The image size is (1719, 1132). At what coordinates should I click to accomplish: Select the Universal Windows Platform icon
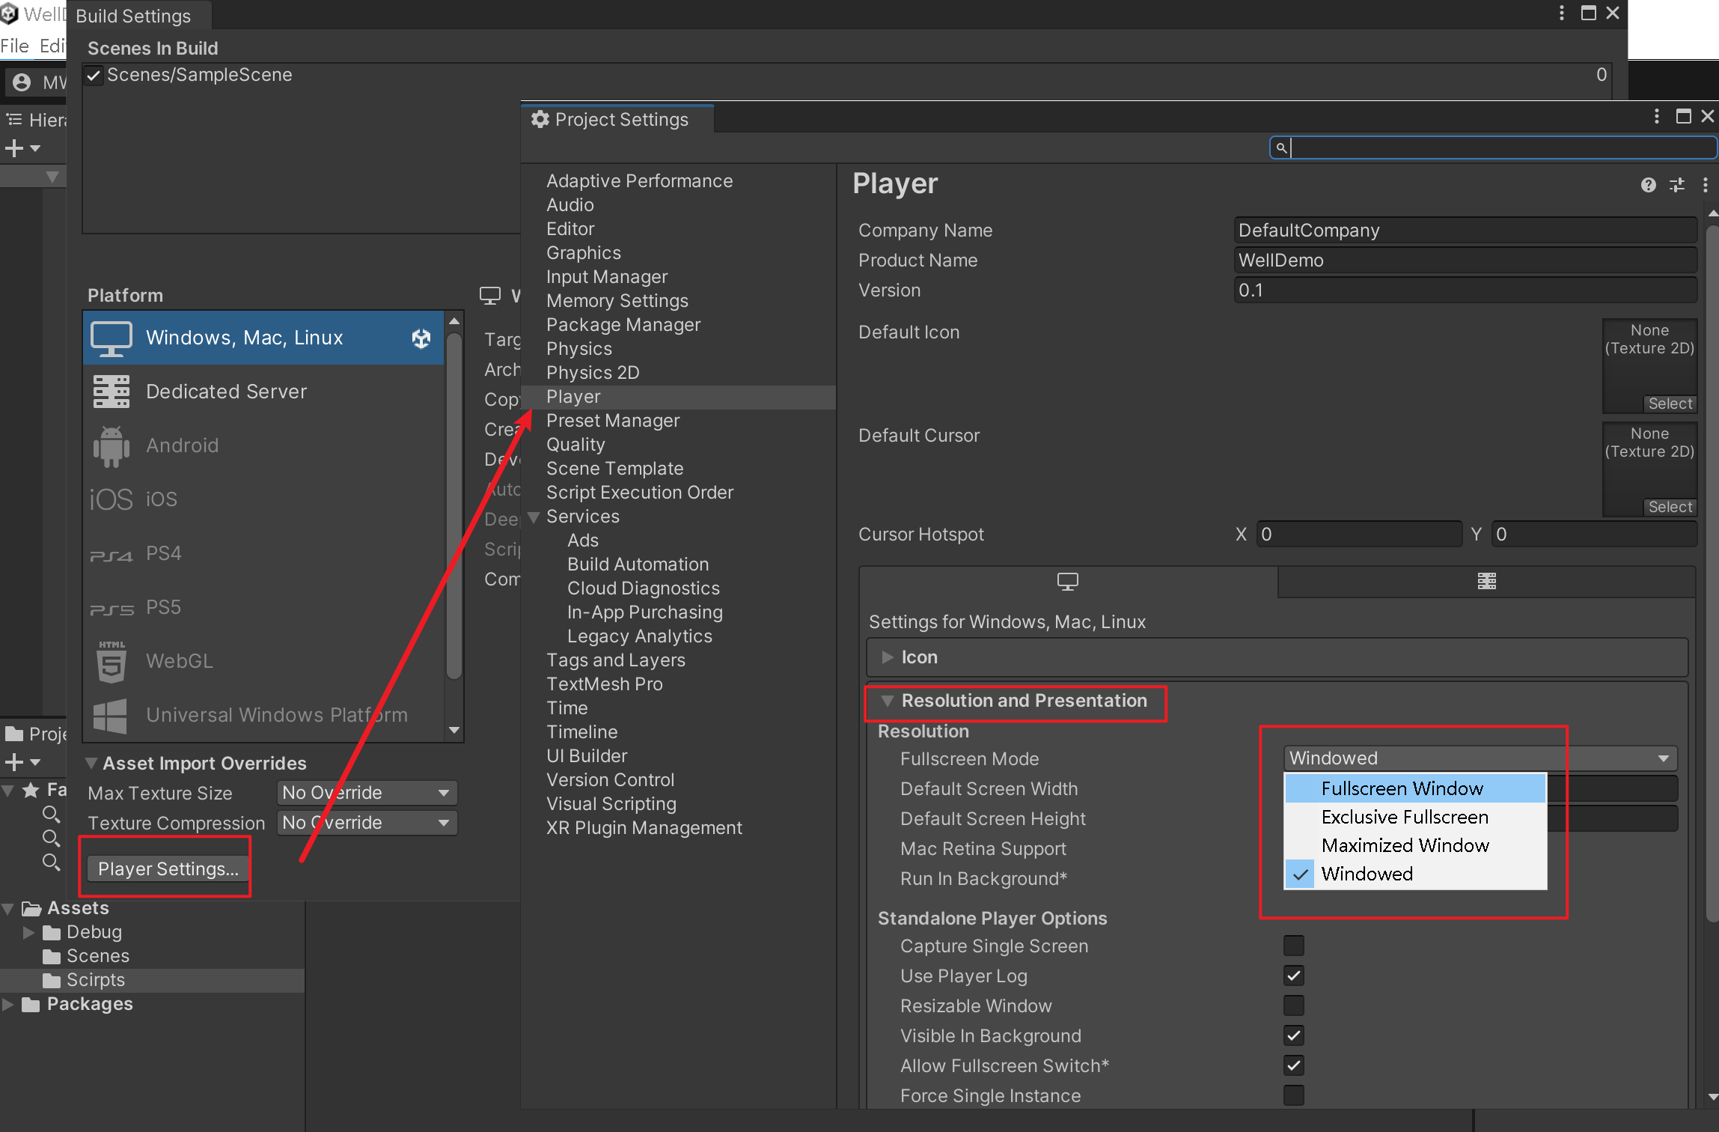pos(111,715)
